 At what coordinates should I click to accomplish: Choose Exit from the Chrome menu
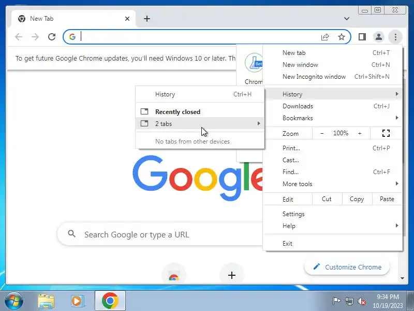click(333, 243)
